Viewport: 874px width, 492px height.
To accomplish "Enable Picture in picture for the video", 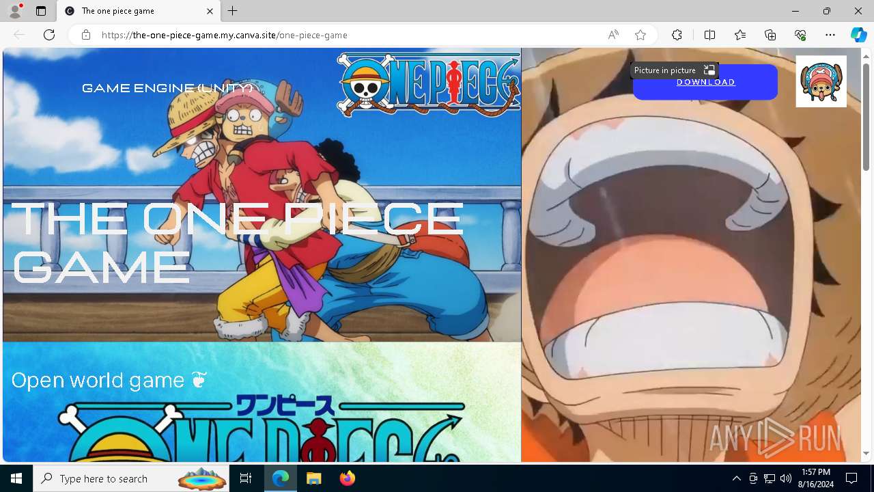I will 673,70.
